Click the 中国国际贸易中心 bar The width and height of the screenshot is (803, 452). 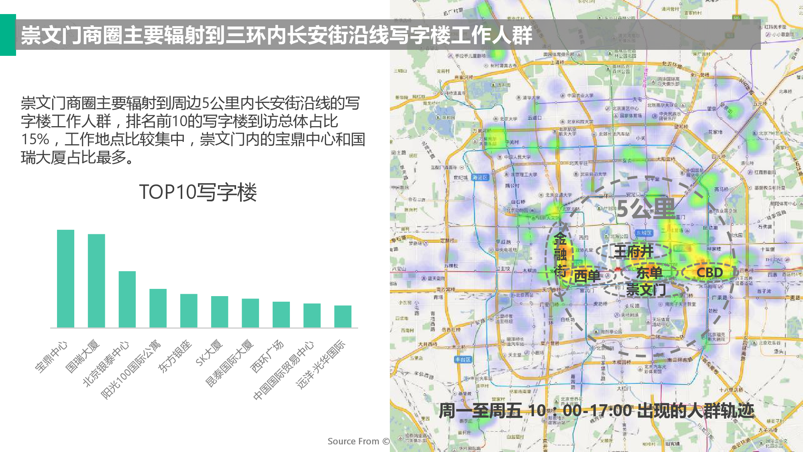(312, 315)
